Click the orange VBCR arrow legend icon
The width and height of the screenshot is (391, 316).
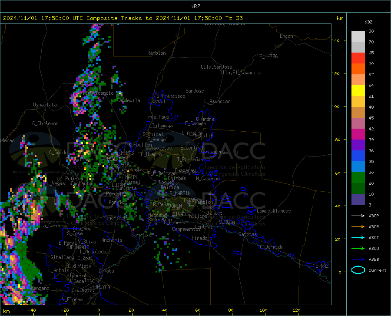pyautogui.click(x=358, y=227)
